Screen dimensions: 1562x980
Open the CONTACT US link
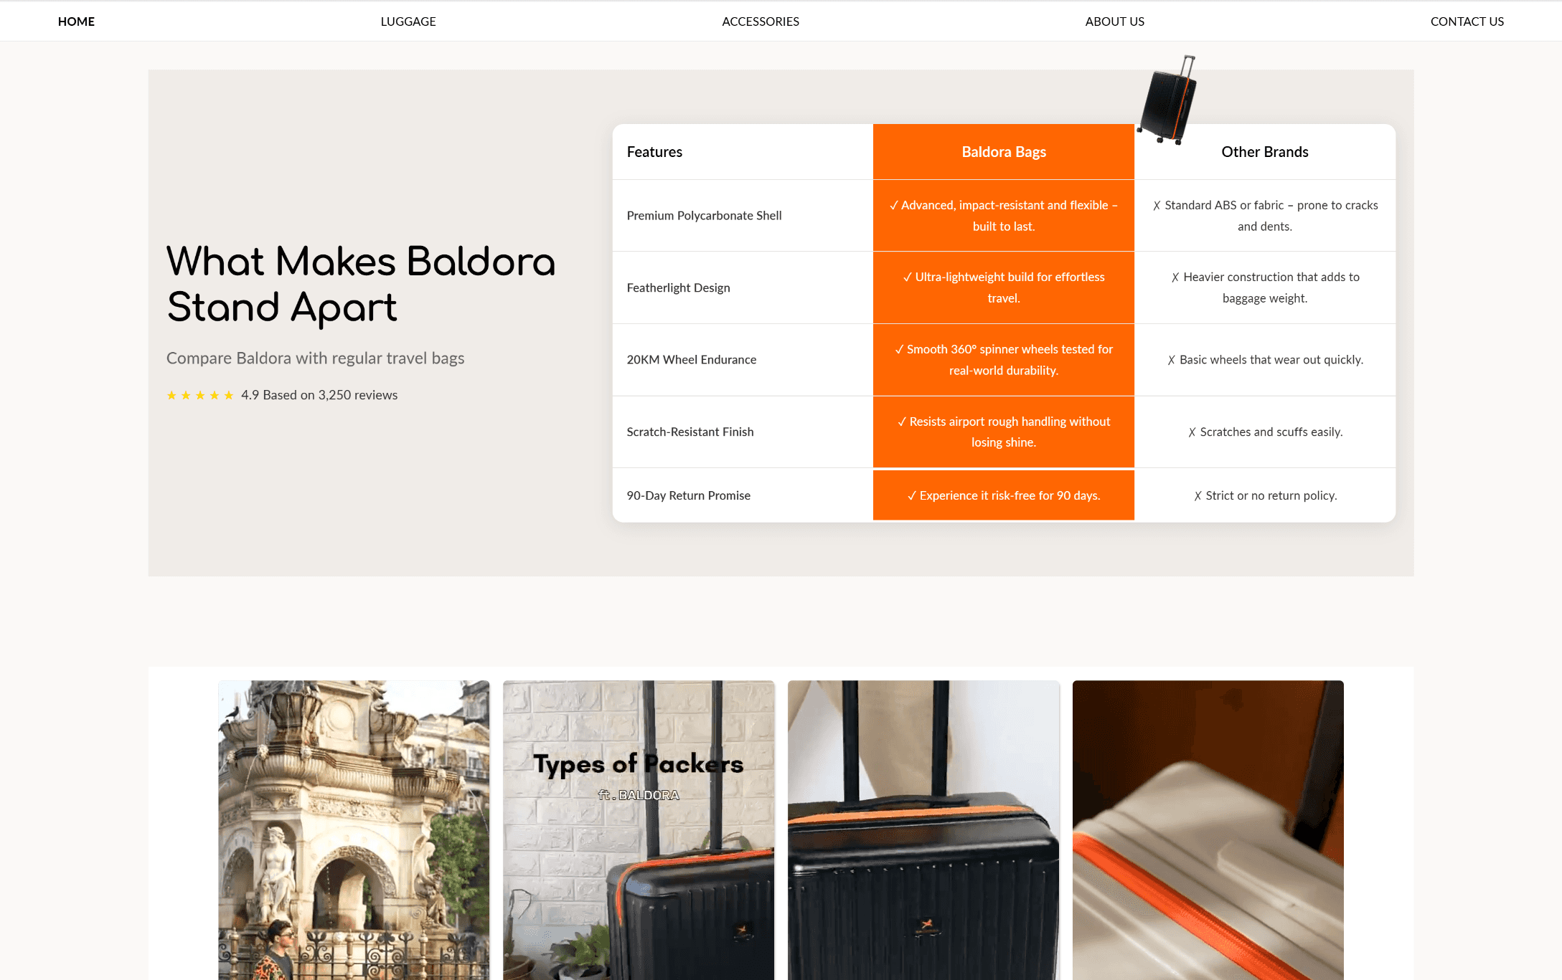[x=1466, y=22]
